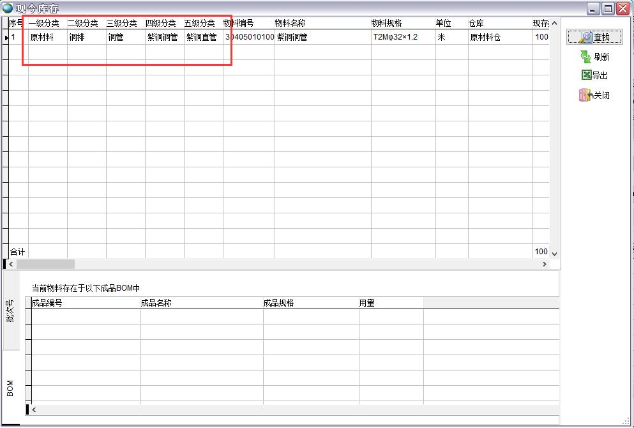Click the 导出 Excel export icon

click(586, 75)
